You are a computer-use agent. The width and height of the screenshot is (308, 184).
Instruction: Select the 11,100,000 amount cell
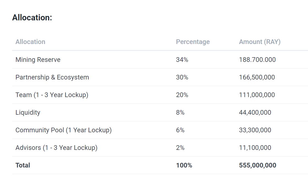point(255,148)
